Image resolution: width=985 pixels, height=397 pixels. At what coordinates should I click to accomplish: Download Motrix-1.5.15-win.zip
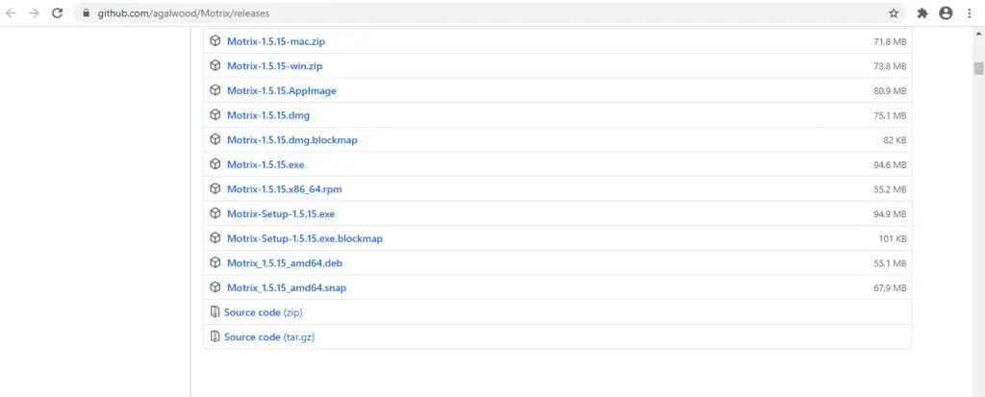coord(274,66)
